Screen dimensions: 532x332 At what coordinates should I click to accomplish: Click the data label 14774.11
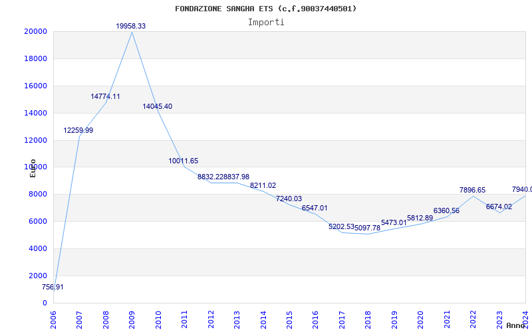[x=105, y=96]
